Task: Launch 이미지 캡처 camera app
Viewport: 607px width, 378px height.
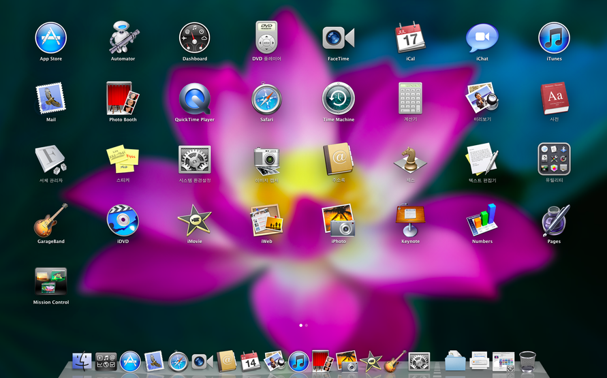Action: [x=266, y=160]
